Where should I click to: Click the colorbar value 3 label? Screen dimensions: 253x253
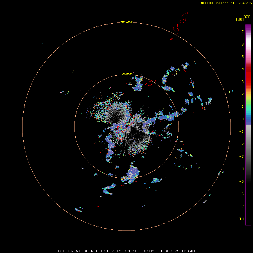(243, 82)
